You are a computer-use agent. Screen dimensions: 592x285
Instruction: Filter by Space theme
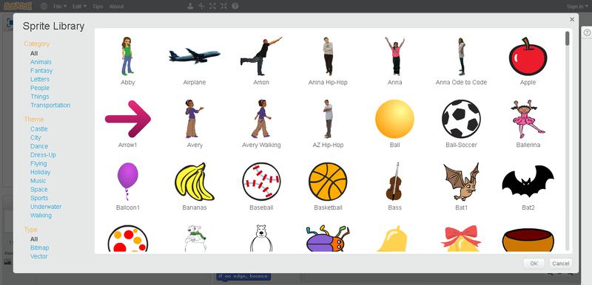tap(39, 190)
